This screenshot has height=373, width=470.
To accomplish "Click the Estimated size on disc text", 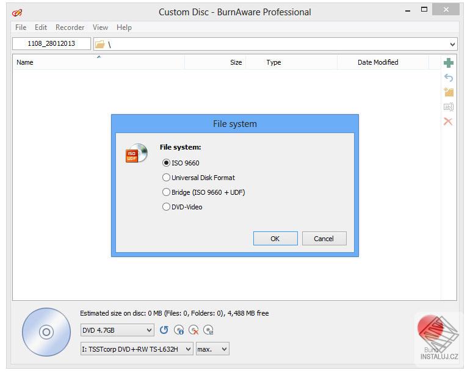I will (x=174, y=313).
